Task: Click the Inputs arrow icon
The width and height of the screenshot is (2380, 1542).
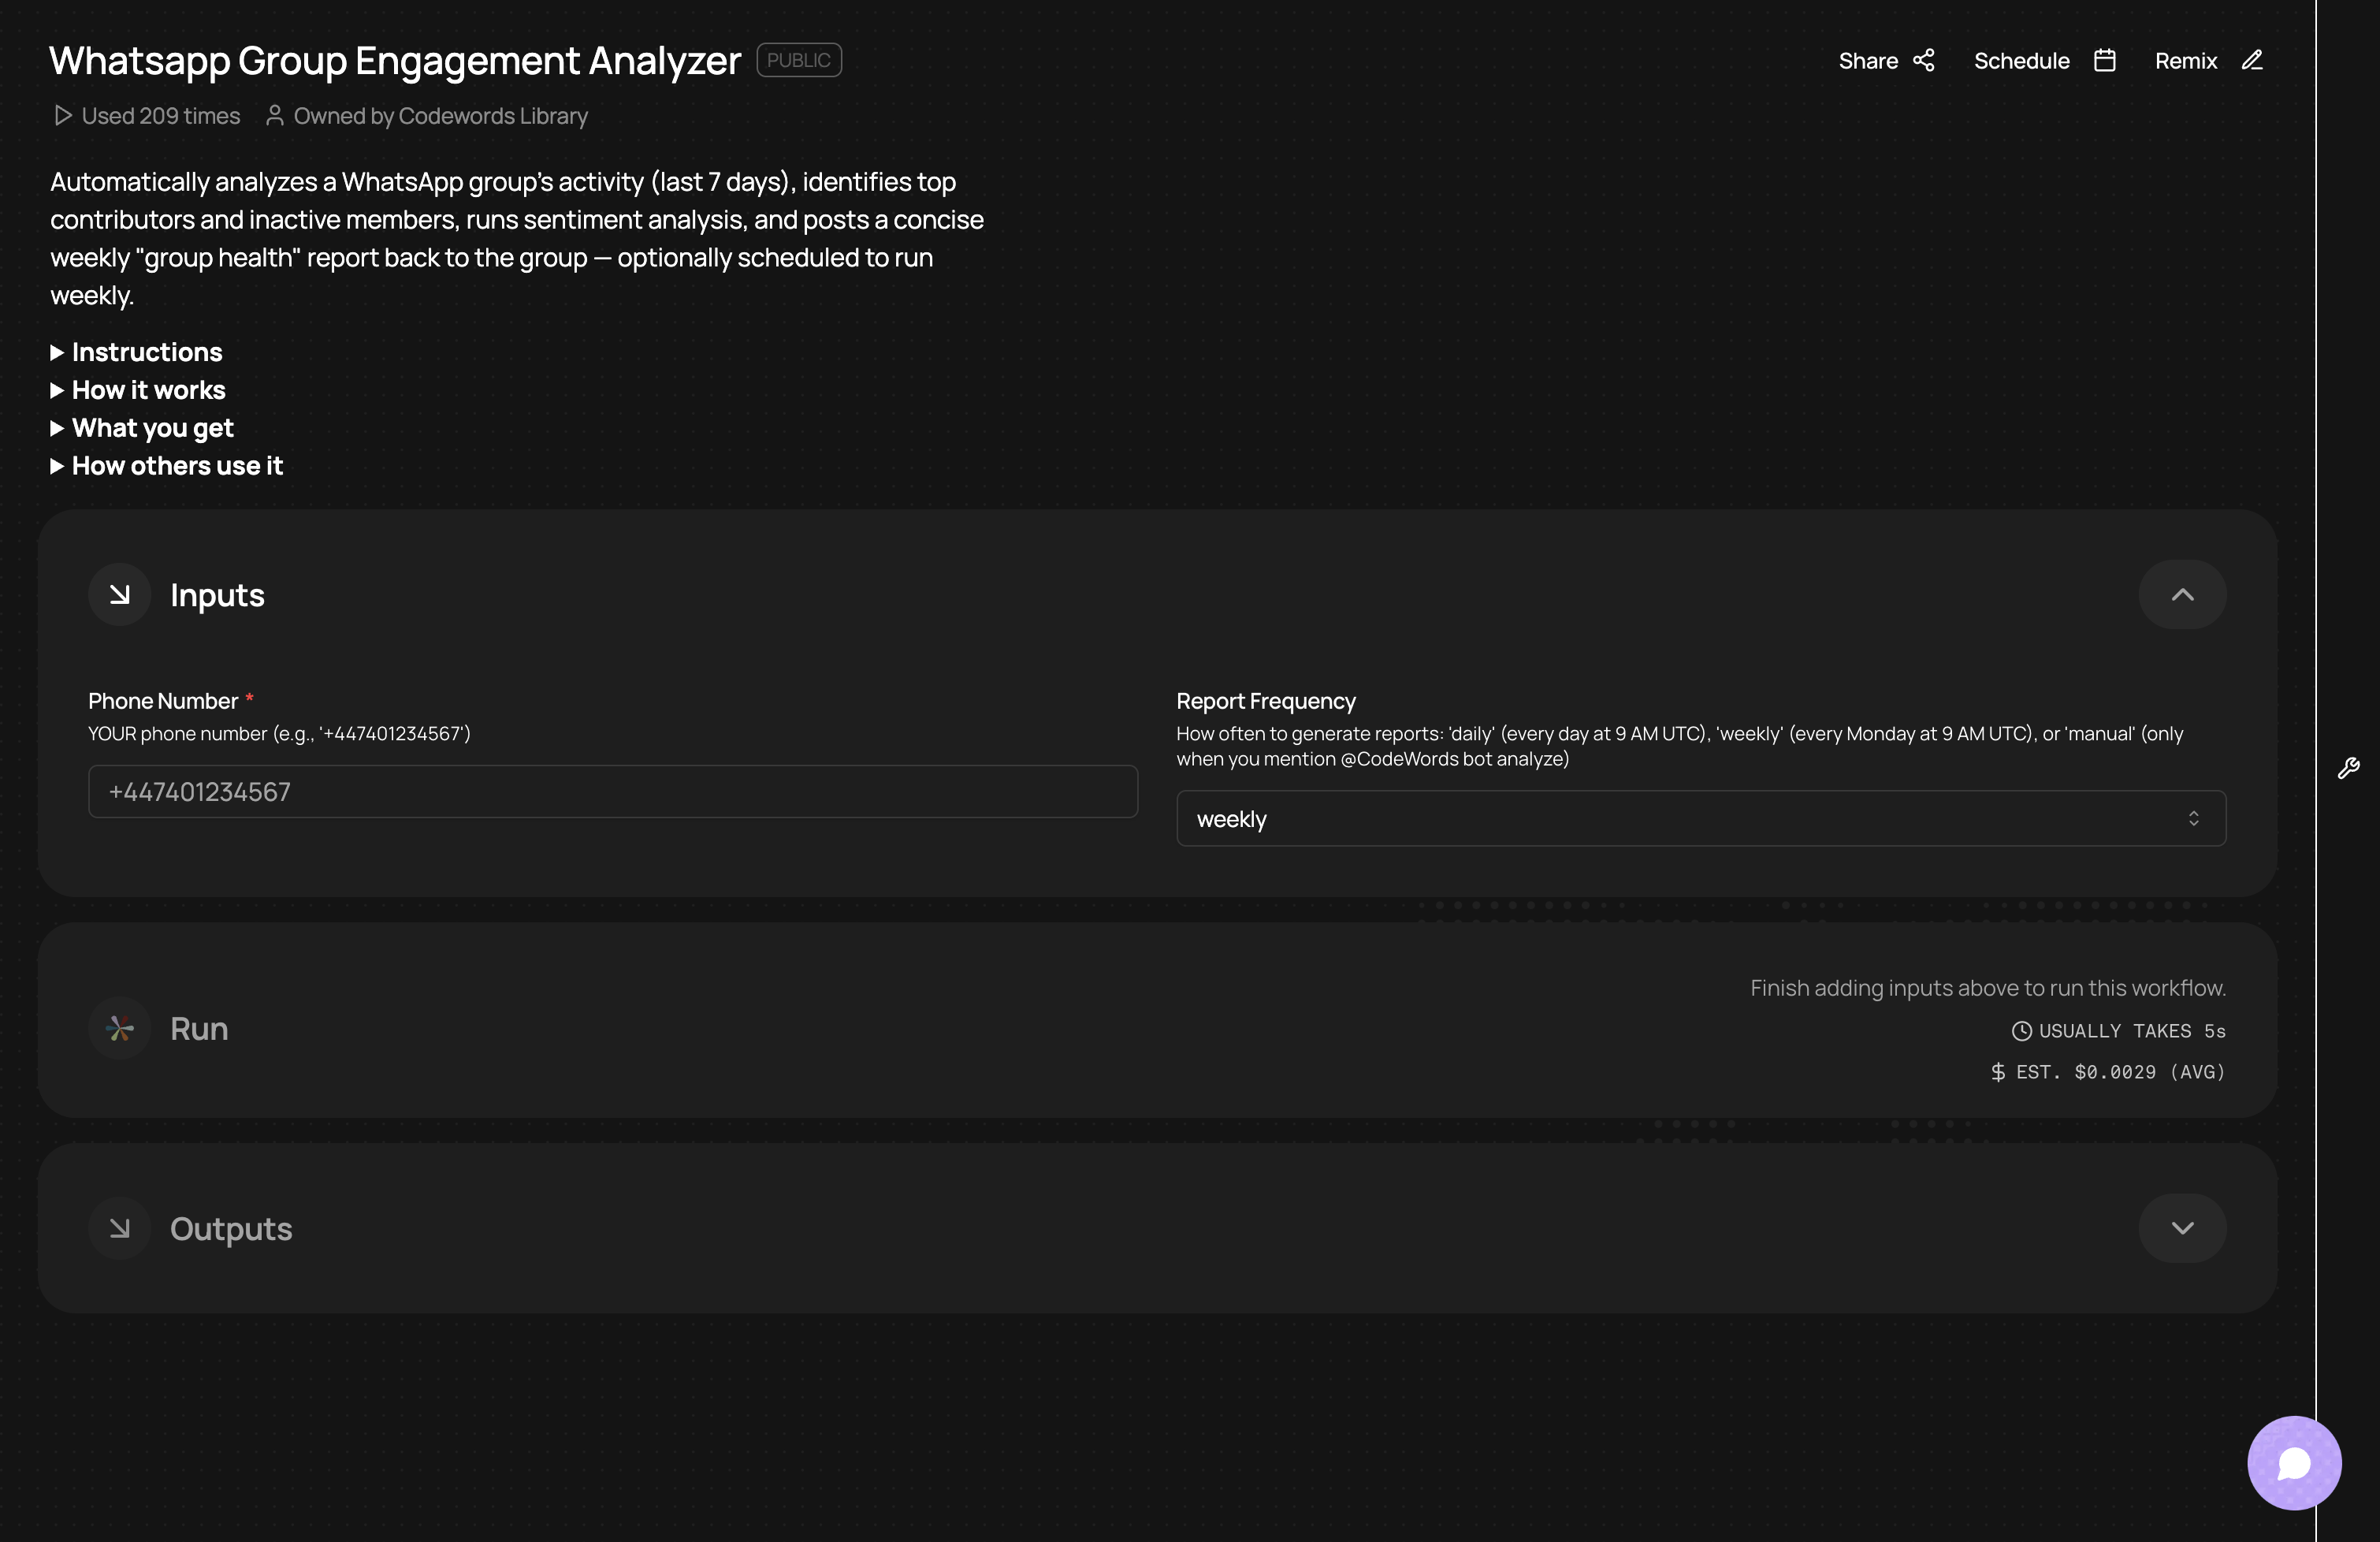Action: (x=120, y=594)
